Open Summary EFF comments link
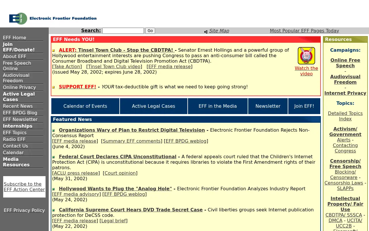This screenshot has width=369, height=231. tap(132, 141)
